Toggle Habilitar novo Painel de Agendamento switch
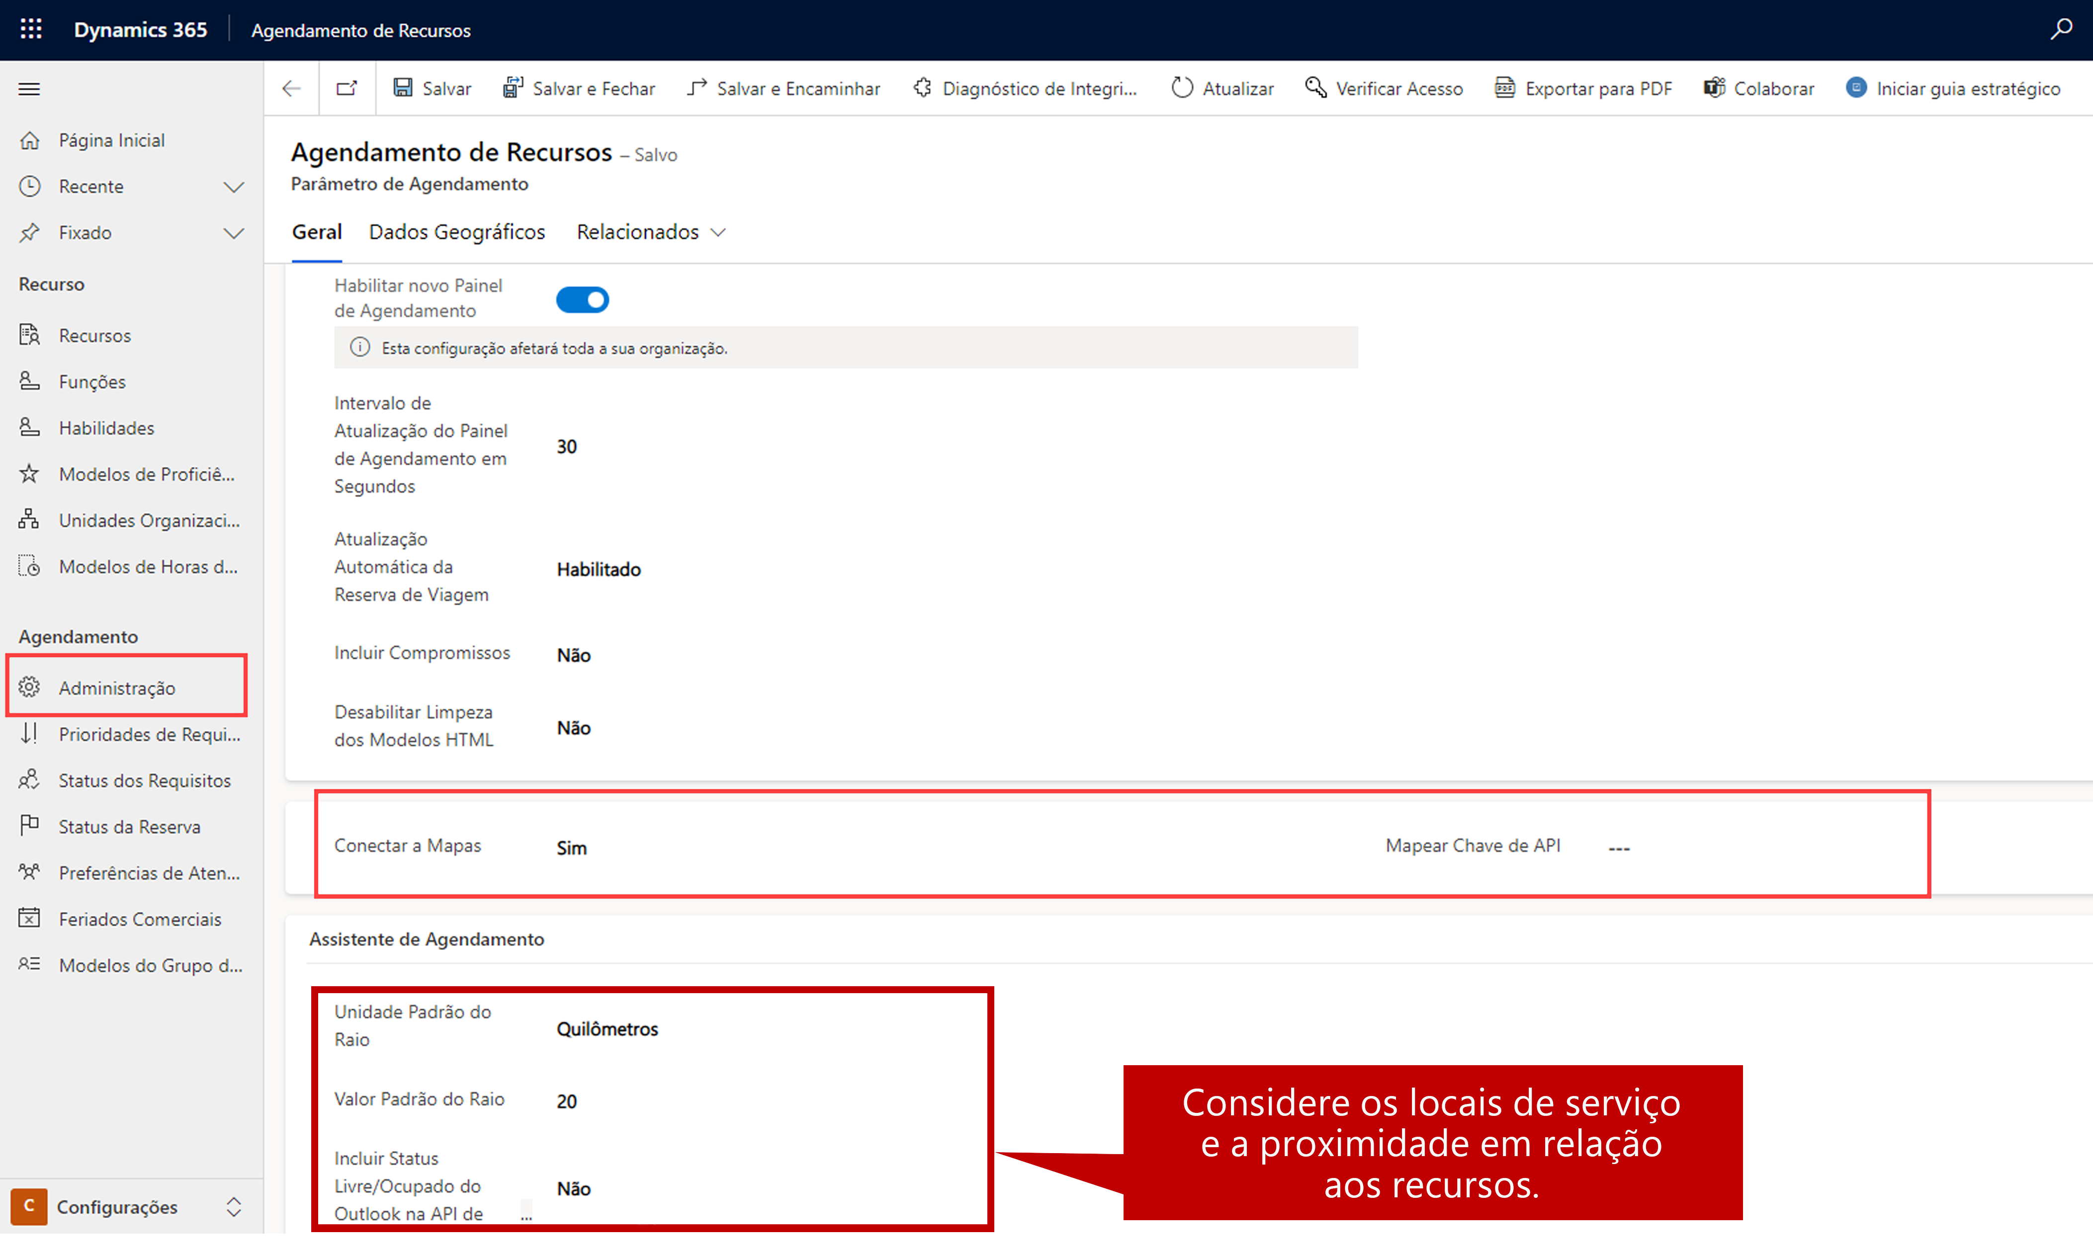 click(x=582, y=300)
